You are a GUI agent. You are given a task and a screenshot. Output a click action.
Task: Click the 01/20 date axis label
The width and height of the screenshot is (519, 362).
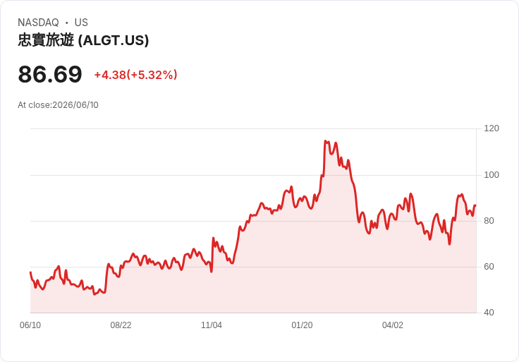tap(302, 325)
